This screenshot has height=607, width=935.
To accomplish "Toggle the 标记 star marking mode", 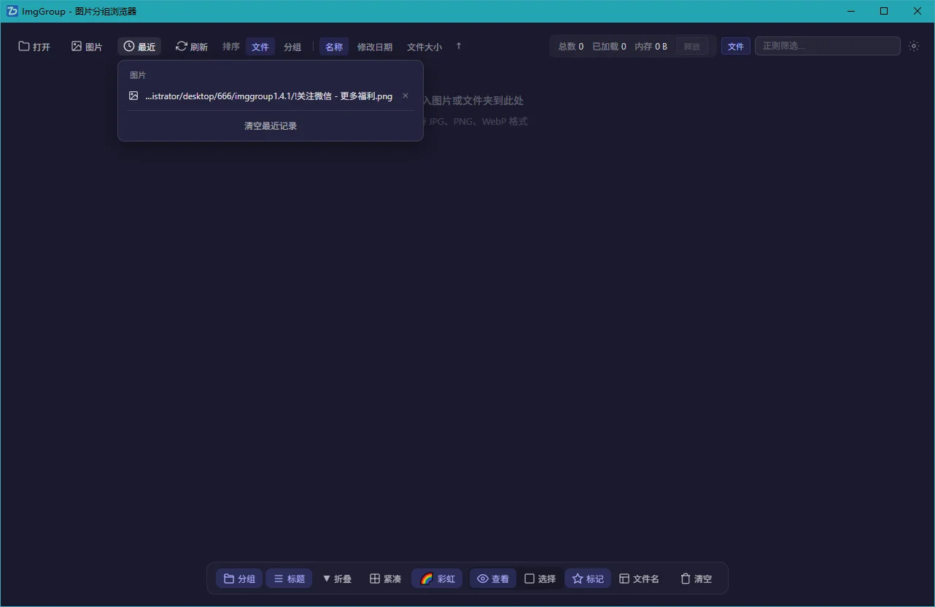I will click(x=588, y=579).
